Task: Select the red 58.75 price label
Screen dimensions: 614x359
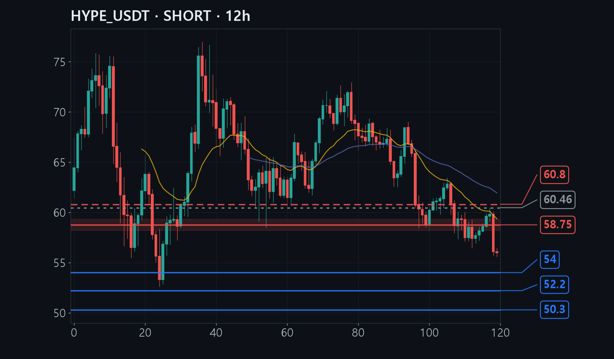Action: click(x=557, y=225)
